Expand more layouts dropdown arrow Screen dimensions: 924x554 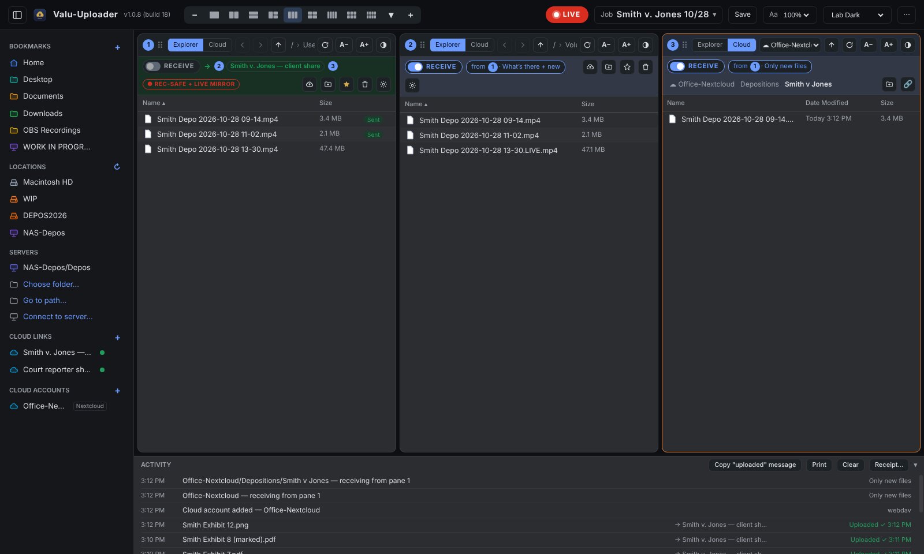click(391, 15)
